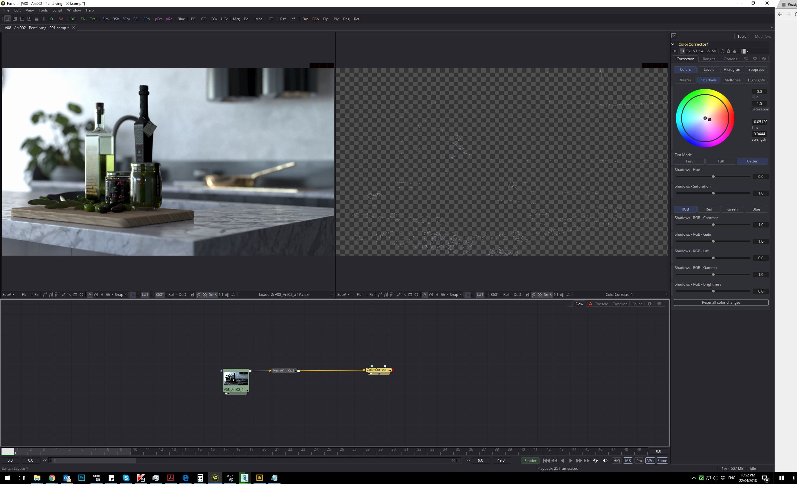Switch to the Modifiers tab
The image size is (797, 484).
tap(763, 36)
